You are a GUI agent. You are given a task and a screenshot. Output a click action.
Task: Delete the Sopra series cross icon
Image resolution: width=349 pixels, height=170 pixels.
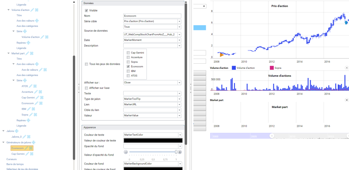(35, 114)
